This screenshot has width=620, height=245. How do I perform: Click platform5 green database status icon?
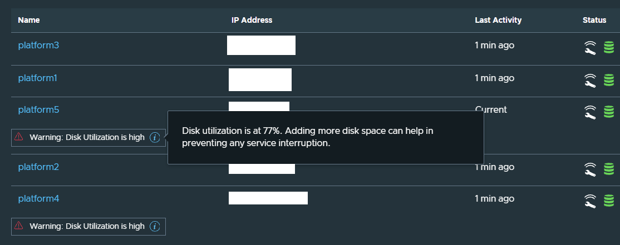pyautogui.click(x=609, y=112)
